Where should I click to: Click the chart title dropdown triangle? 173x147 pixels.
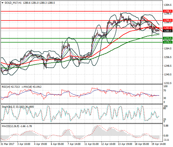pyautogui.click(x=2, y=3)
